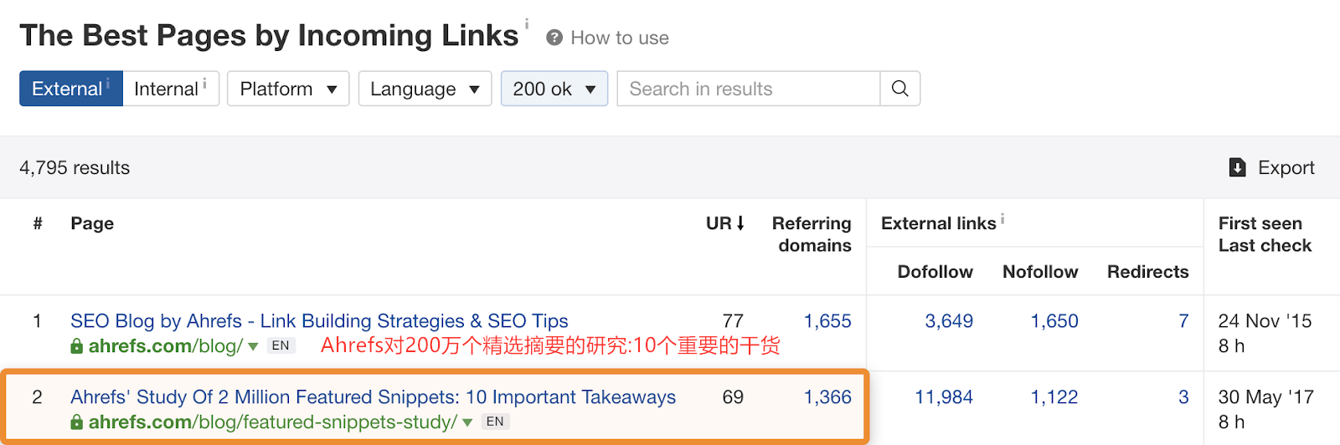The width and height of the screenshot is (1340, 445).
Task: Expand the featured-snippets-study URL arrow
Action: [467, 422]
